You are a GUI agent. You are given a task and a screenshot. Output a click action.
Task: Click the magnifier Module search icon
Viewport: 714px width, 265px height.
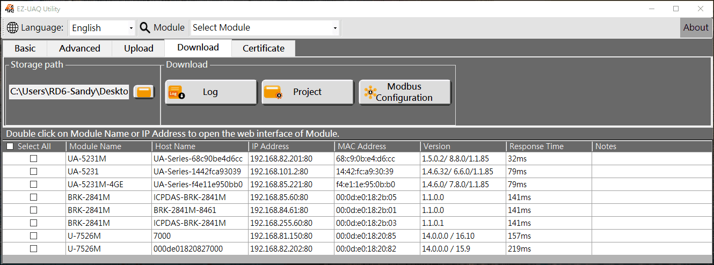coord(145,28)
